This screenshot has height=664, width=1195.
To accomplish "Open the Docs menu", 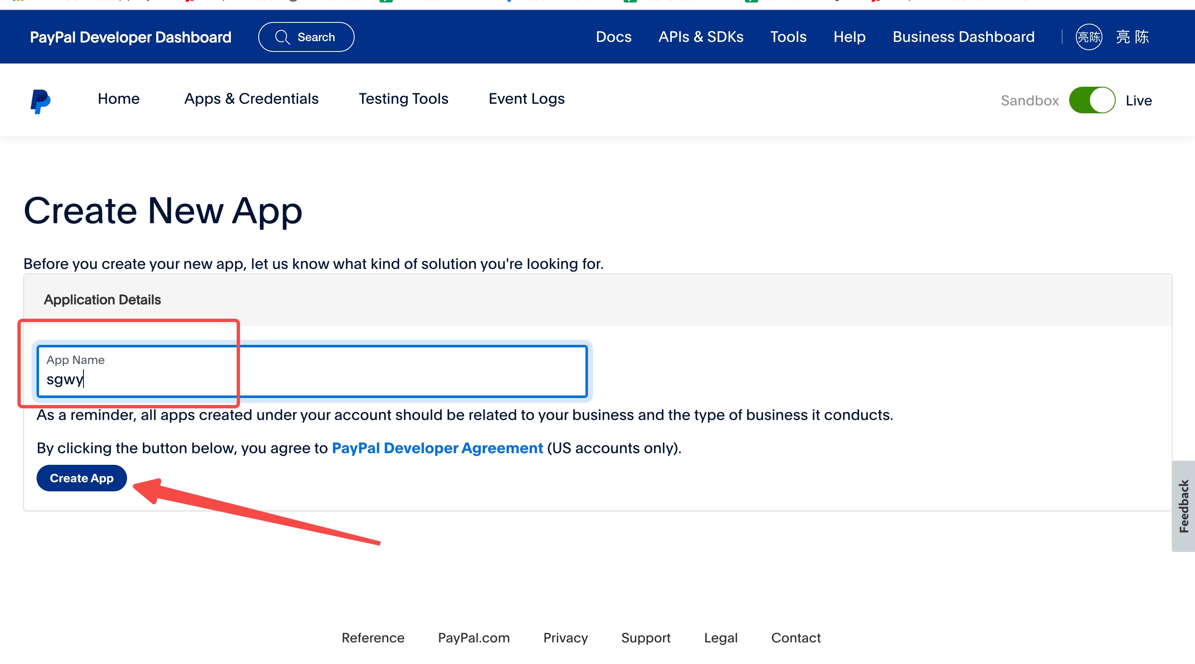I will [x=613, y=37].
